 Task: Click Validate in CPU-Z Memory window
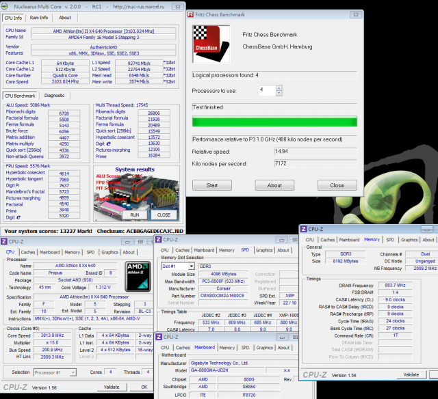click(x=411, y=374)
